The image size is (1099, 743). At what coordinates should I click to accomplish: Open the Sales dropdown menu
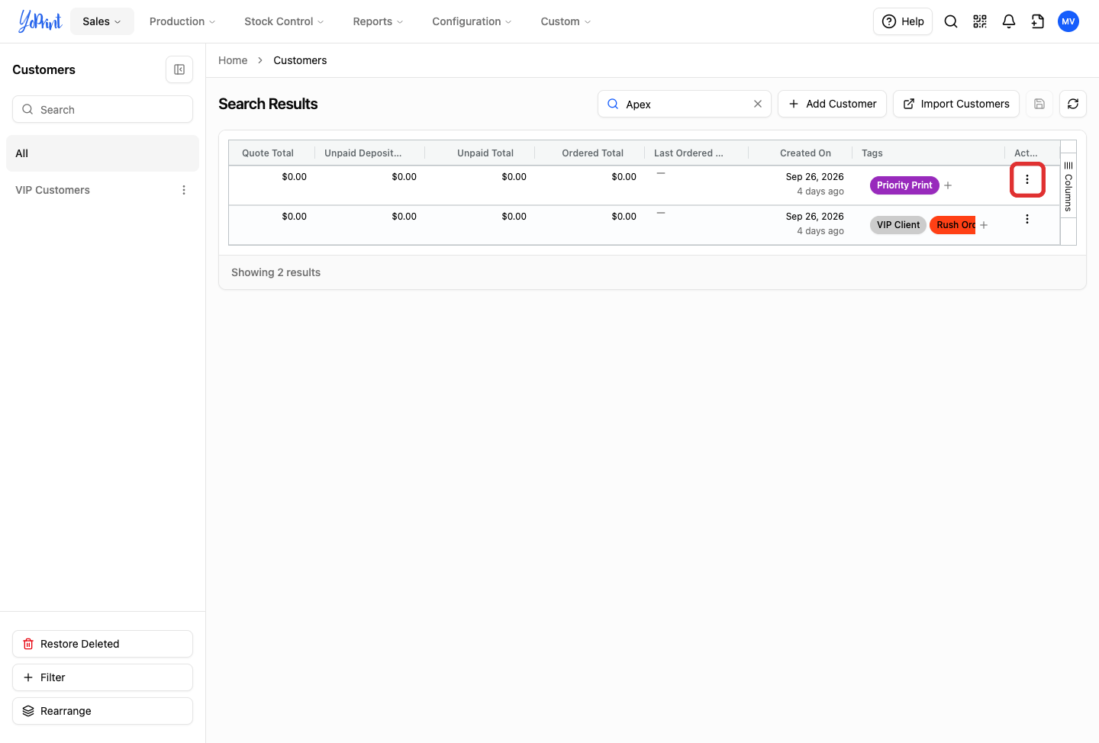click(102, 21)
